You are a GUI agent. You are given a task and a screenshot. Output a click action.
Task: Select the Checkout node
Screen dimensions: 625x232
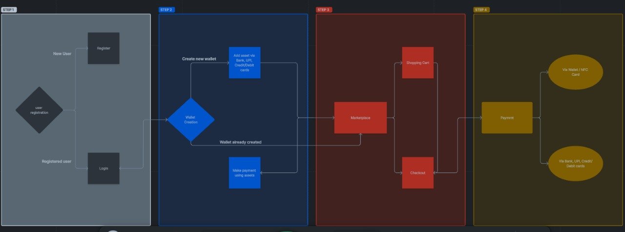point(417,172)
